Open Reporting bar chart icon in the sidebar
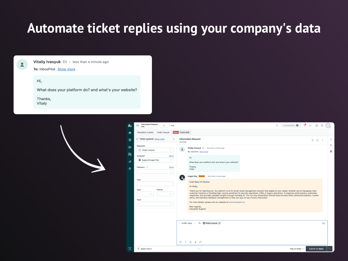Image resolution: width=348 pixels, height=261 pixels. pos(130,161)
